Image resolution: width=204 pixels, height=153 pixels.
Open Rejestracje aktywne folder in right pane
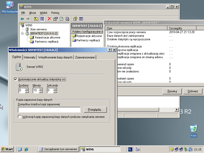tap(89, 36)
